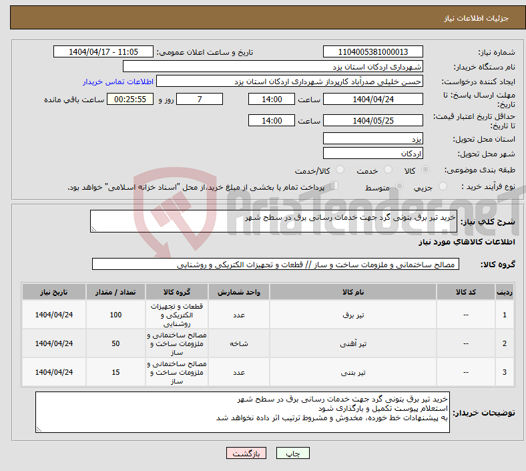Viewport: 526px width, 471px height.
Task: Click the announcement date field 1404/04/17 - 11:05
Action: coord(103,51)
